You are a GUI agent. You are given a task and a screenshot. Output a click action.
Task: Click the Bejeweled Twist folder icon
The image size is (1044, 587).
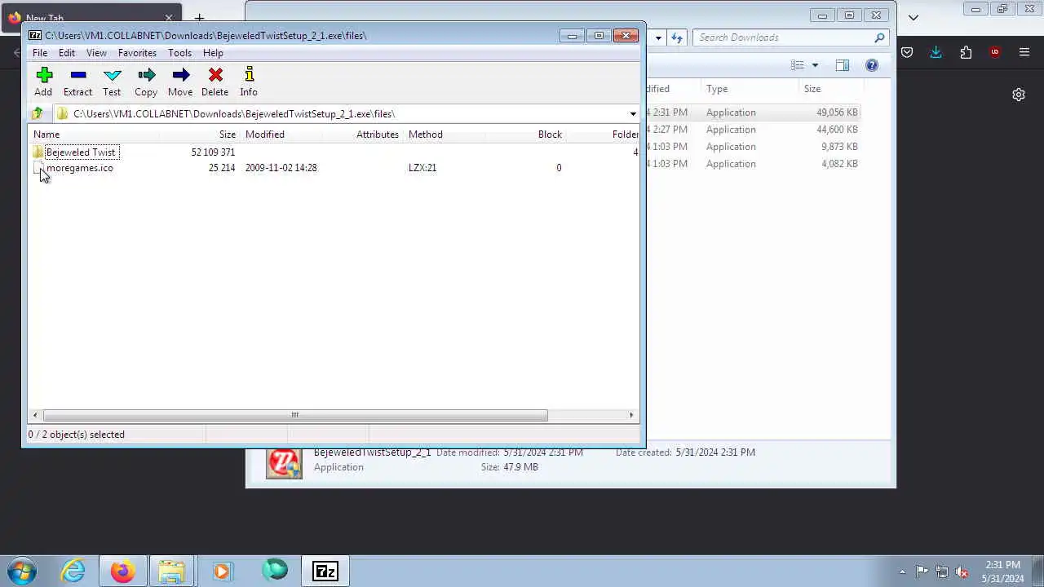click(38, 152)
